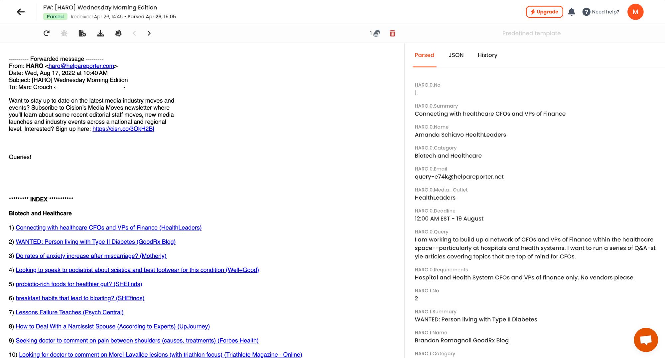
Task: Click the Upgrade button
Action: coord(544,12)
